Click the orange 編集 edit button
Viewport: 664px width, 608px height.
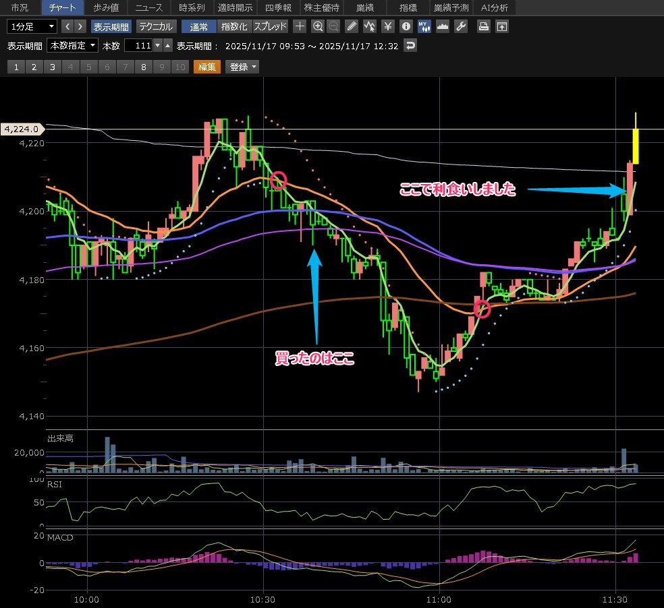207,67
